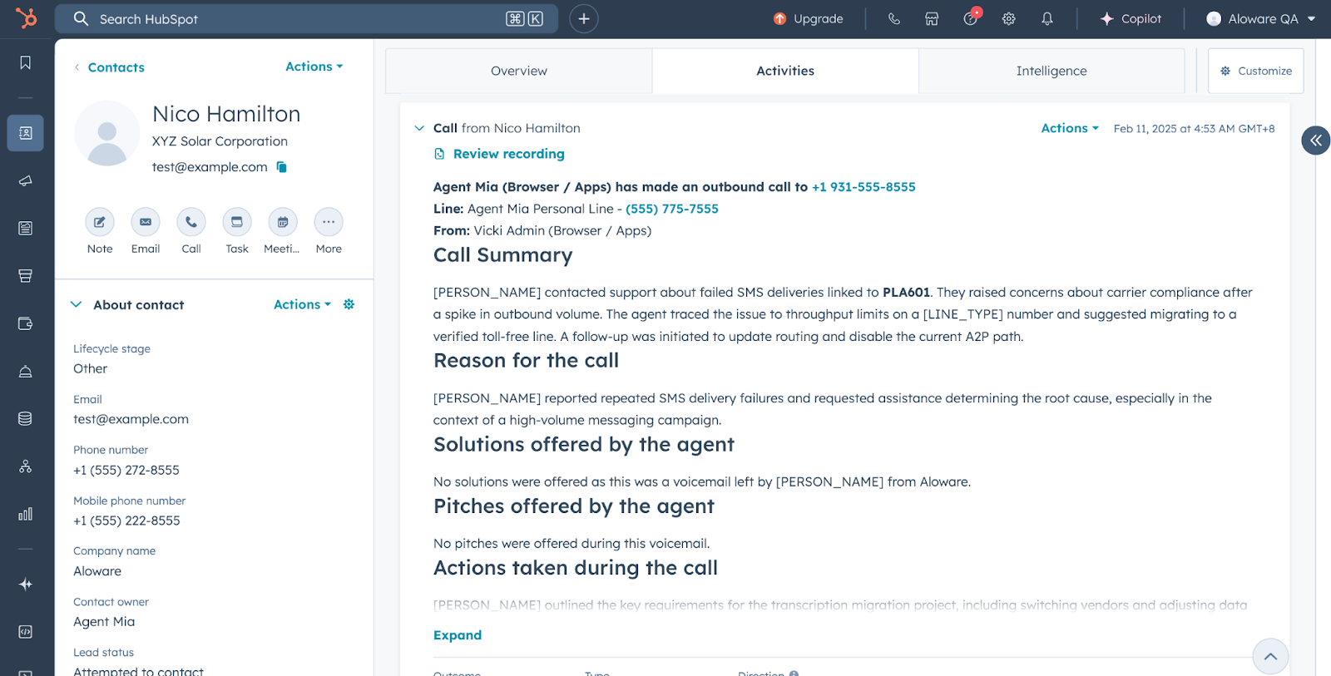Collapse the Call from Nico Hamilton activity

click(x=419, y=128)
